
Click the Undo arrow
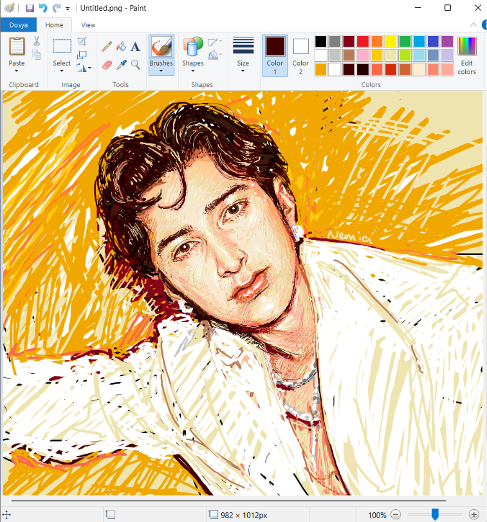coord(43,8)
